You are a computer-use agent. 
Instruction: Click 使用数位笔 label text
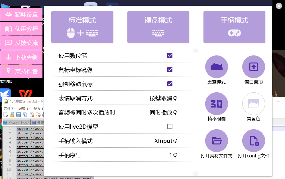click(72, 56)
